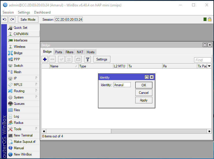214x159 pixels.
Task: Click the yellow padlock icon
Action: pos(210,19)
